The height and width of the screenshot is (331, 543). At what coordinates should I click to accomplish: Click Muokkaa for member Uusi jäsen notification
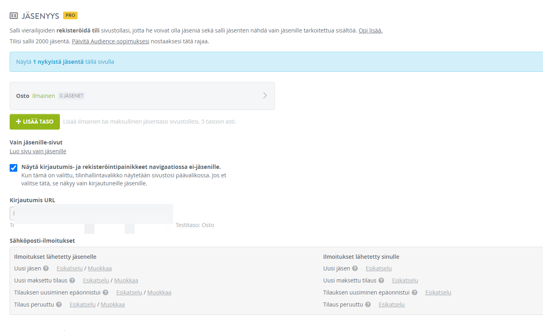point(100,268)
